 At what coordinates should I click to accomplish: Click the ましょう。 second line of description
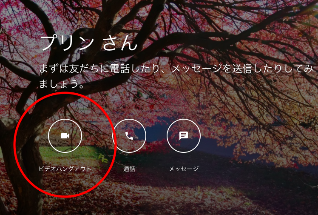click(x=61, y=83)
